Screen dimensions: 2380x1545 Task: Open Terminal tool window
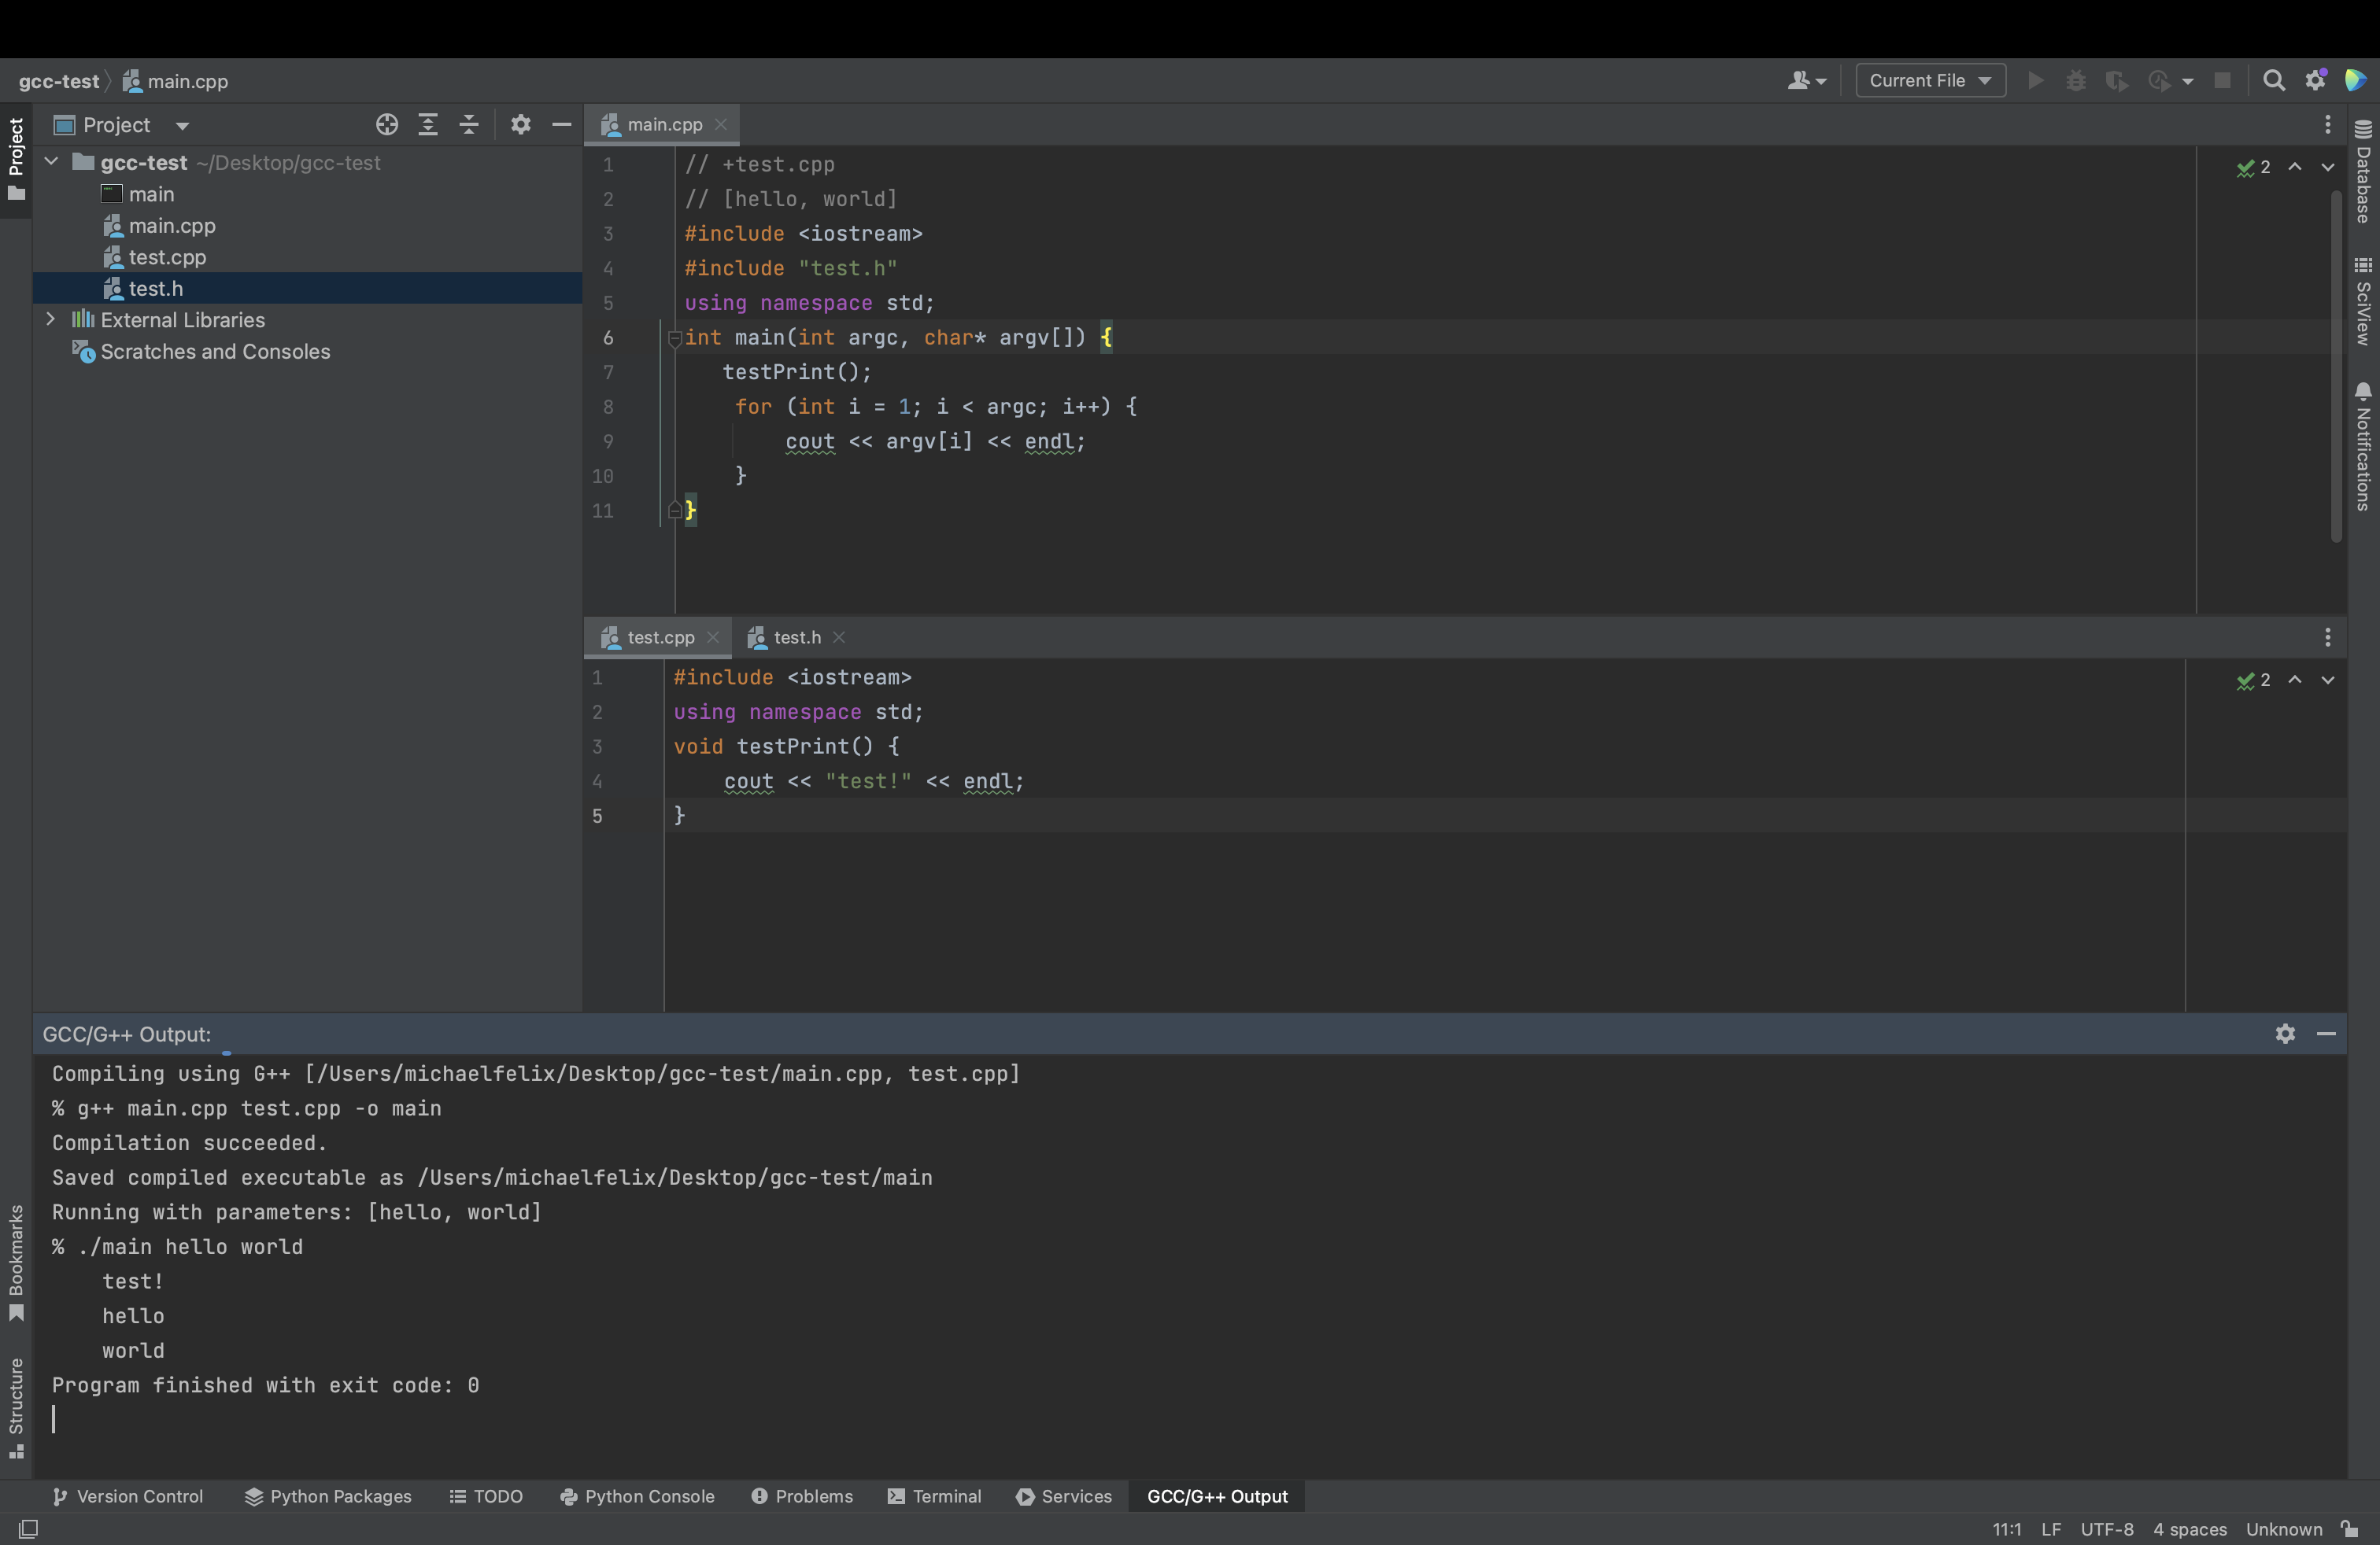(935, 1496)
